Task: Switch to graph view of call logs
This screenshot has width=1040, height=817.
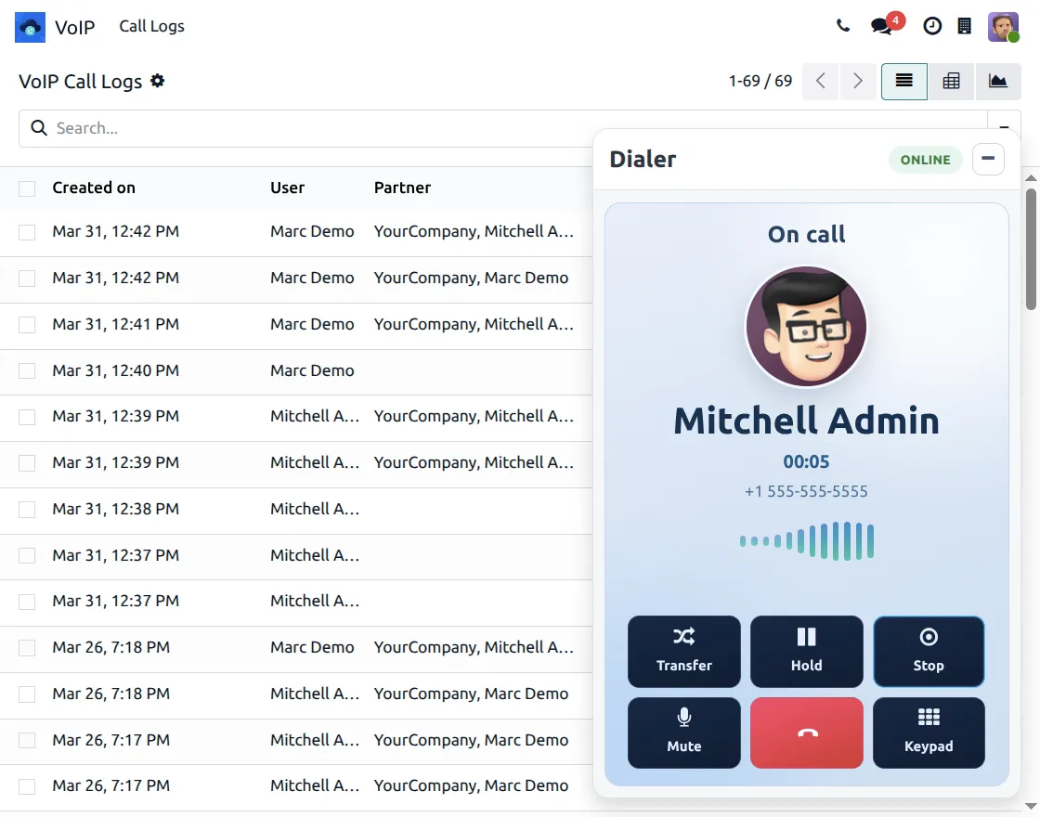Action: tap(998, 81)
